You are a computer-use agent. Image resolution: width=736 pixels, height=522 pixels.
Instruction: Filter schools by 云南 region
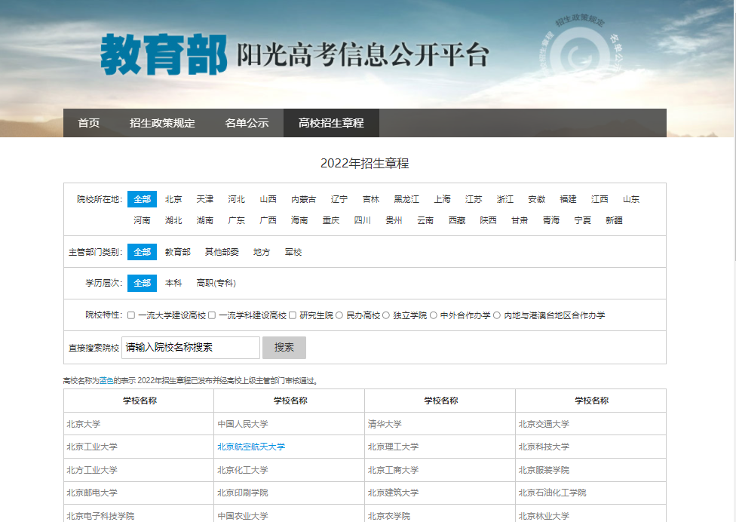pyautogui.click(x=425, y=220)
